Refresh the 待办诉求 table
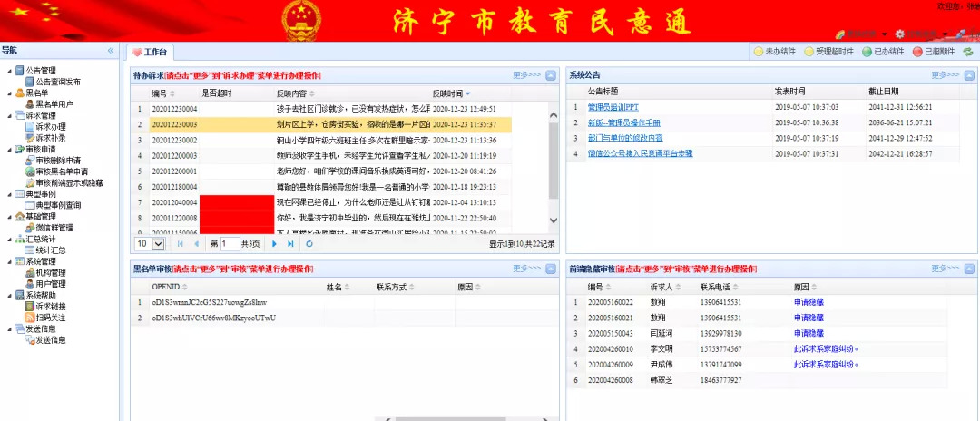This screenshot has width=980, height=421. click(x=309, y=243)
